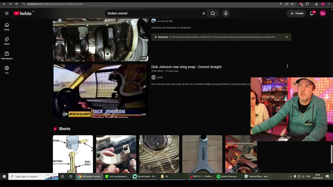Screen dimensions: 333x187
Task: Go back with the browser back arrow
Action: pos(4,4)
